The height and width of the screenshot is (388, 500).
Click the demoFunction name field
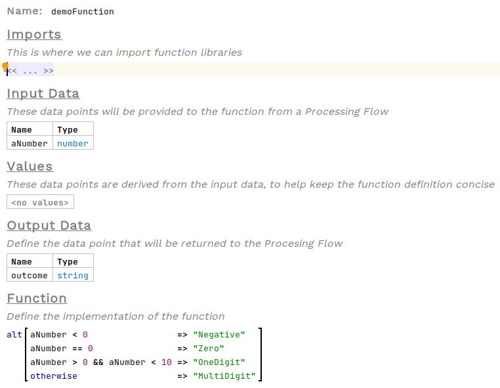(82, 12)
